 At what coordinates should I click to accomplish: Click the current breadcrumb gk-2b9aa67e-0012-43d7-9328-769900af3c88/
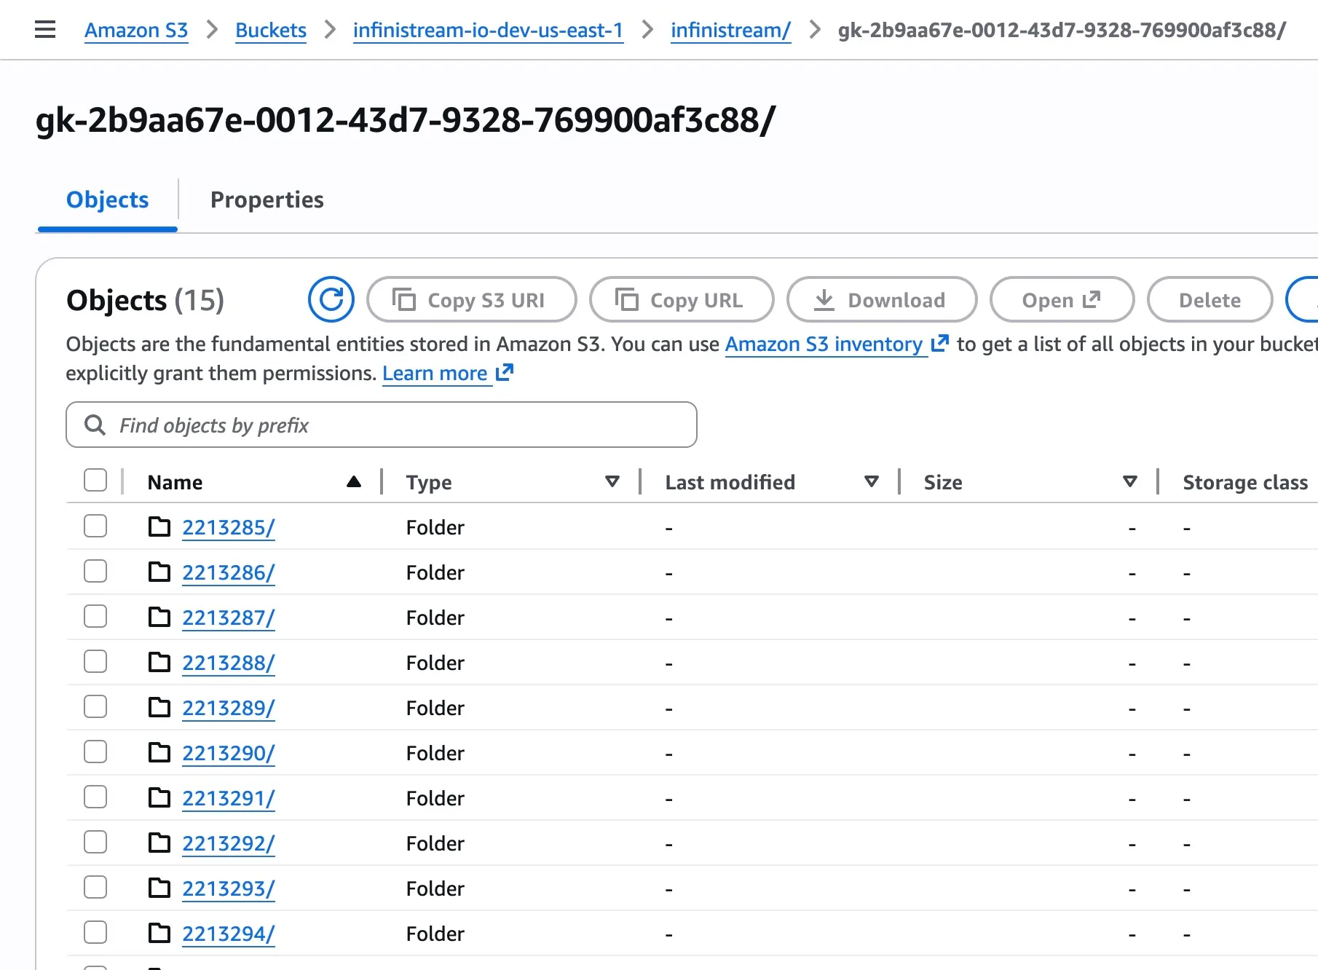(1062, 30)
